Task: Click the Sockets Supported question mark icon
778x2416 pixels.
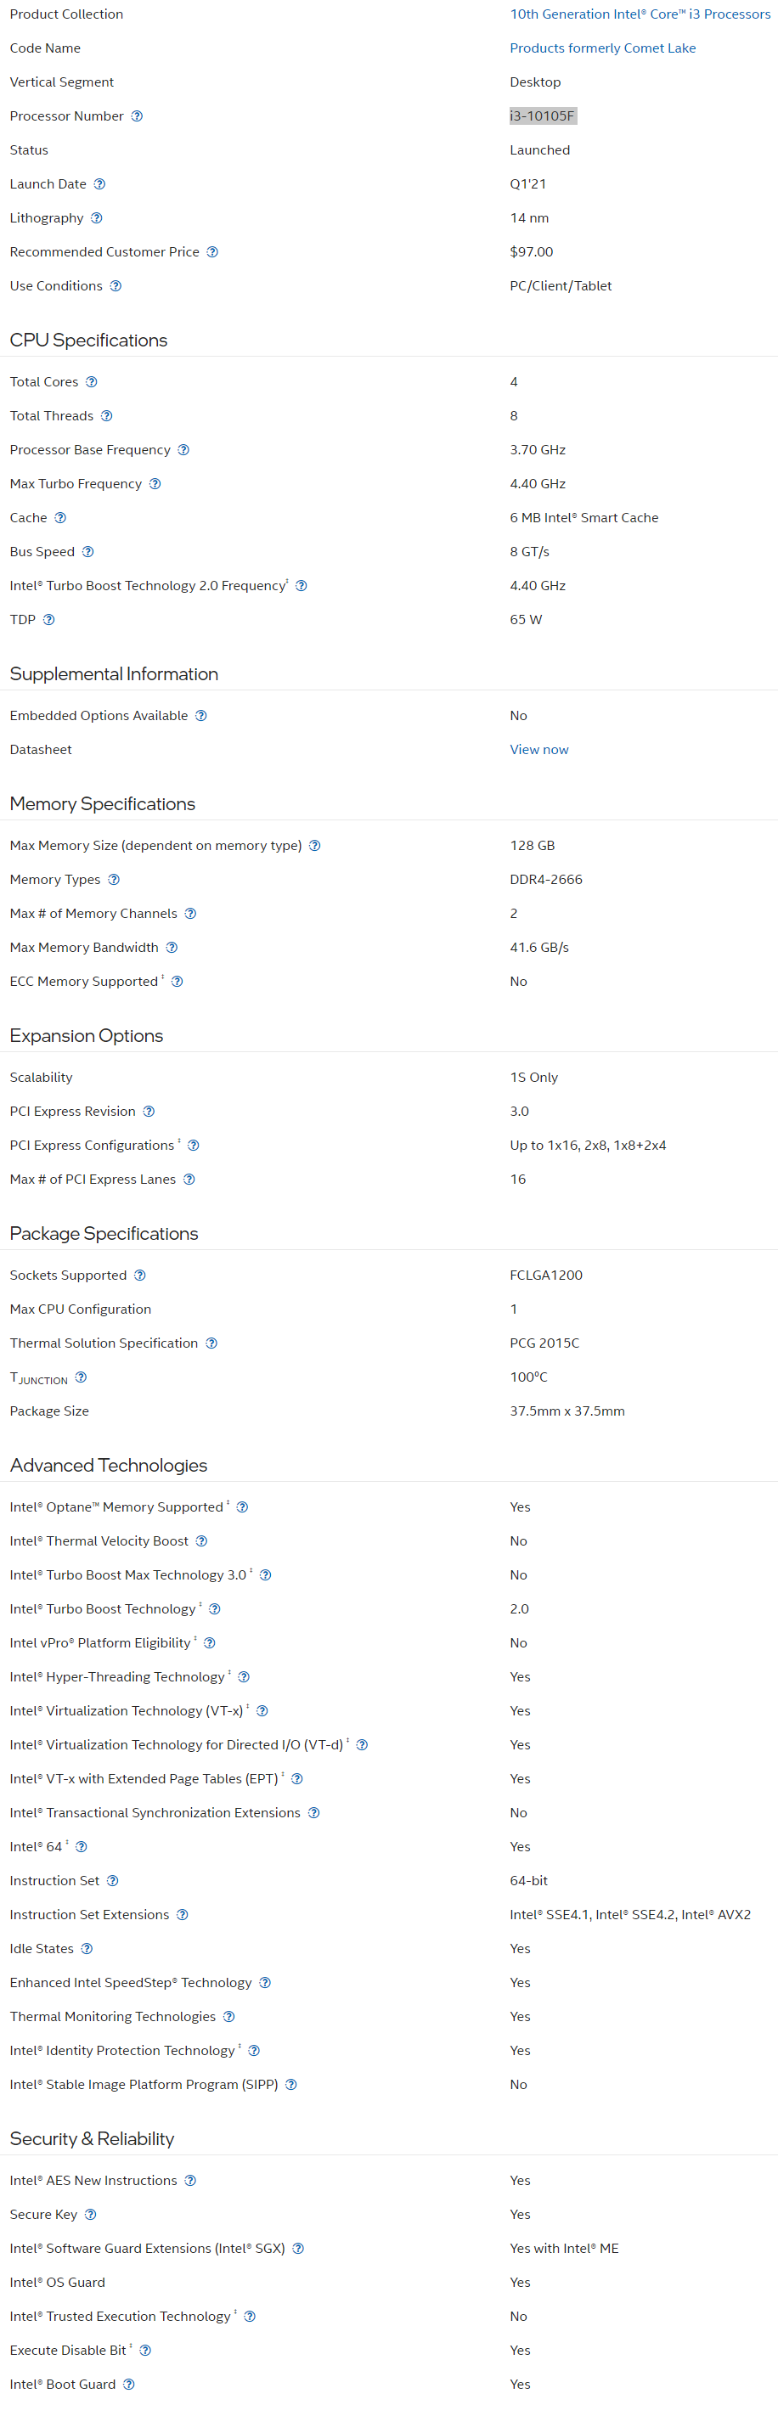Action: pyautogui.click(x=140, y=1276)
